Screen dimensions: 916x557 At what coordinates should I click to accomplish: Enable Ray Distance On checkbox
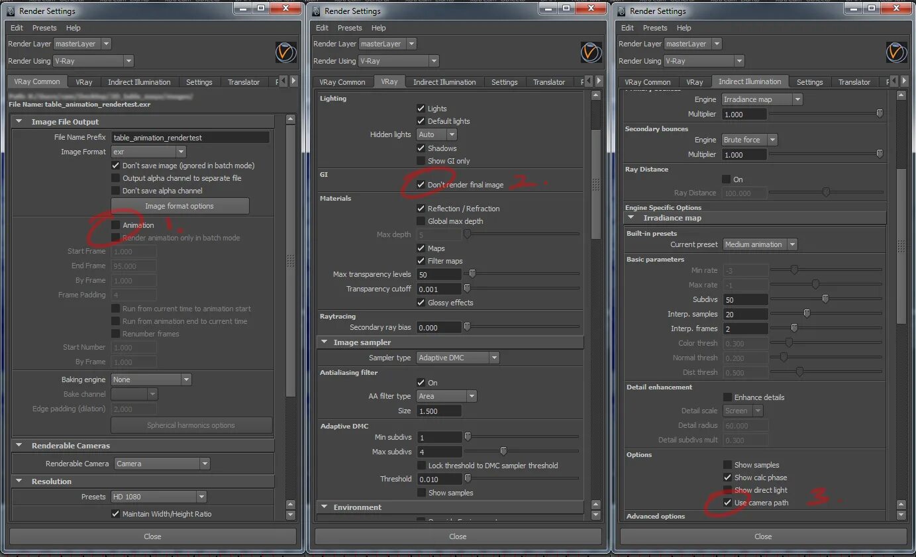726,179
